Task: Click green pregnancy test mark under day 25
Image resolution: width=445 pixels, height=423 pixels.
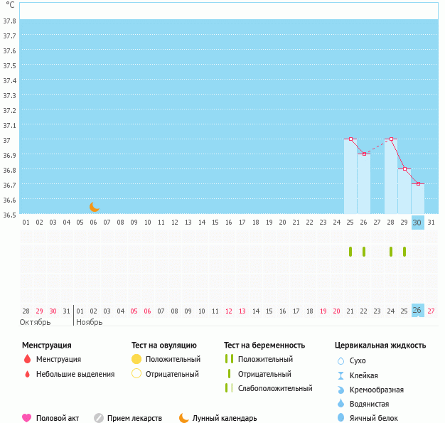Action: pos(350,252)
